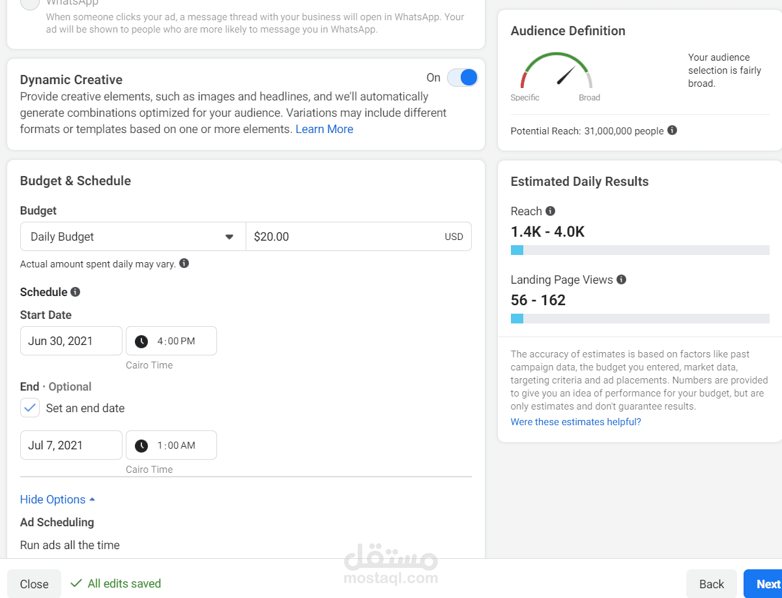The height and width of the screenshot is (598, 782).
Task: Open the Dynamic Creative Learn More link
Action: click(324, 129)
